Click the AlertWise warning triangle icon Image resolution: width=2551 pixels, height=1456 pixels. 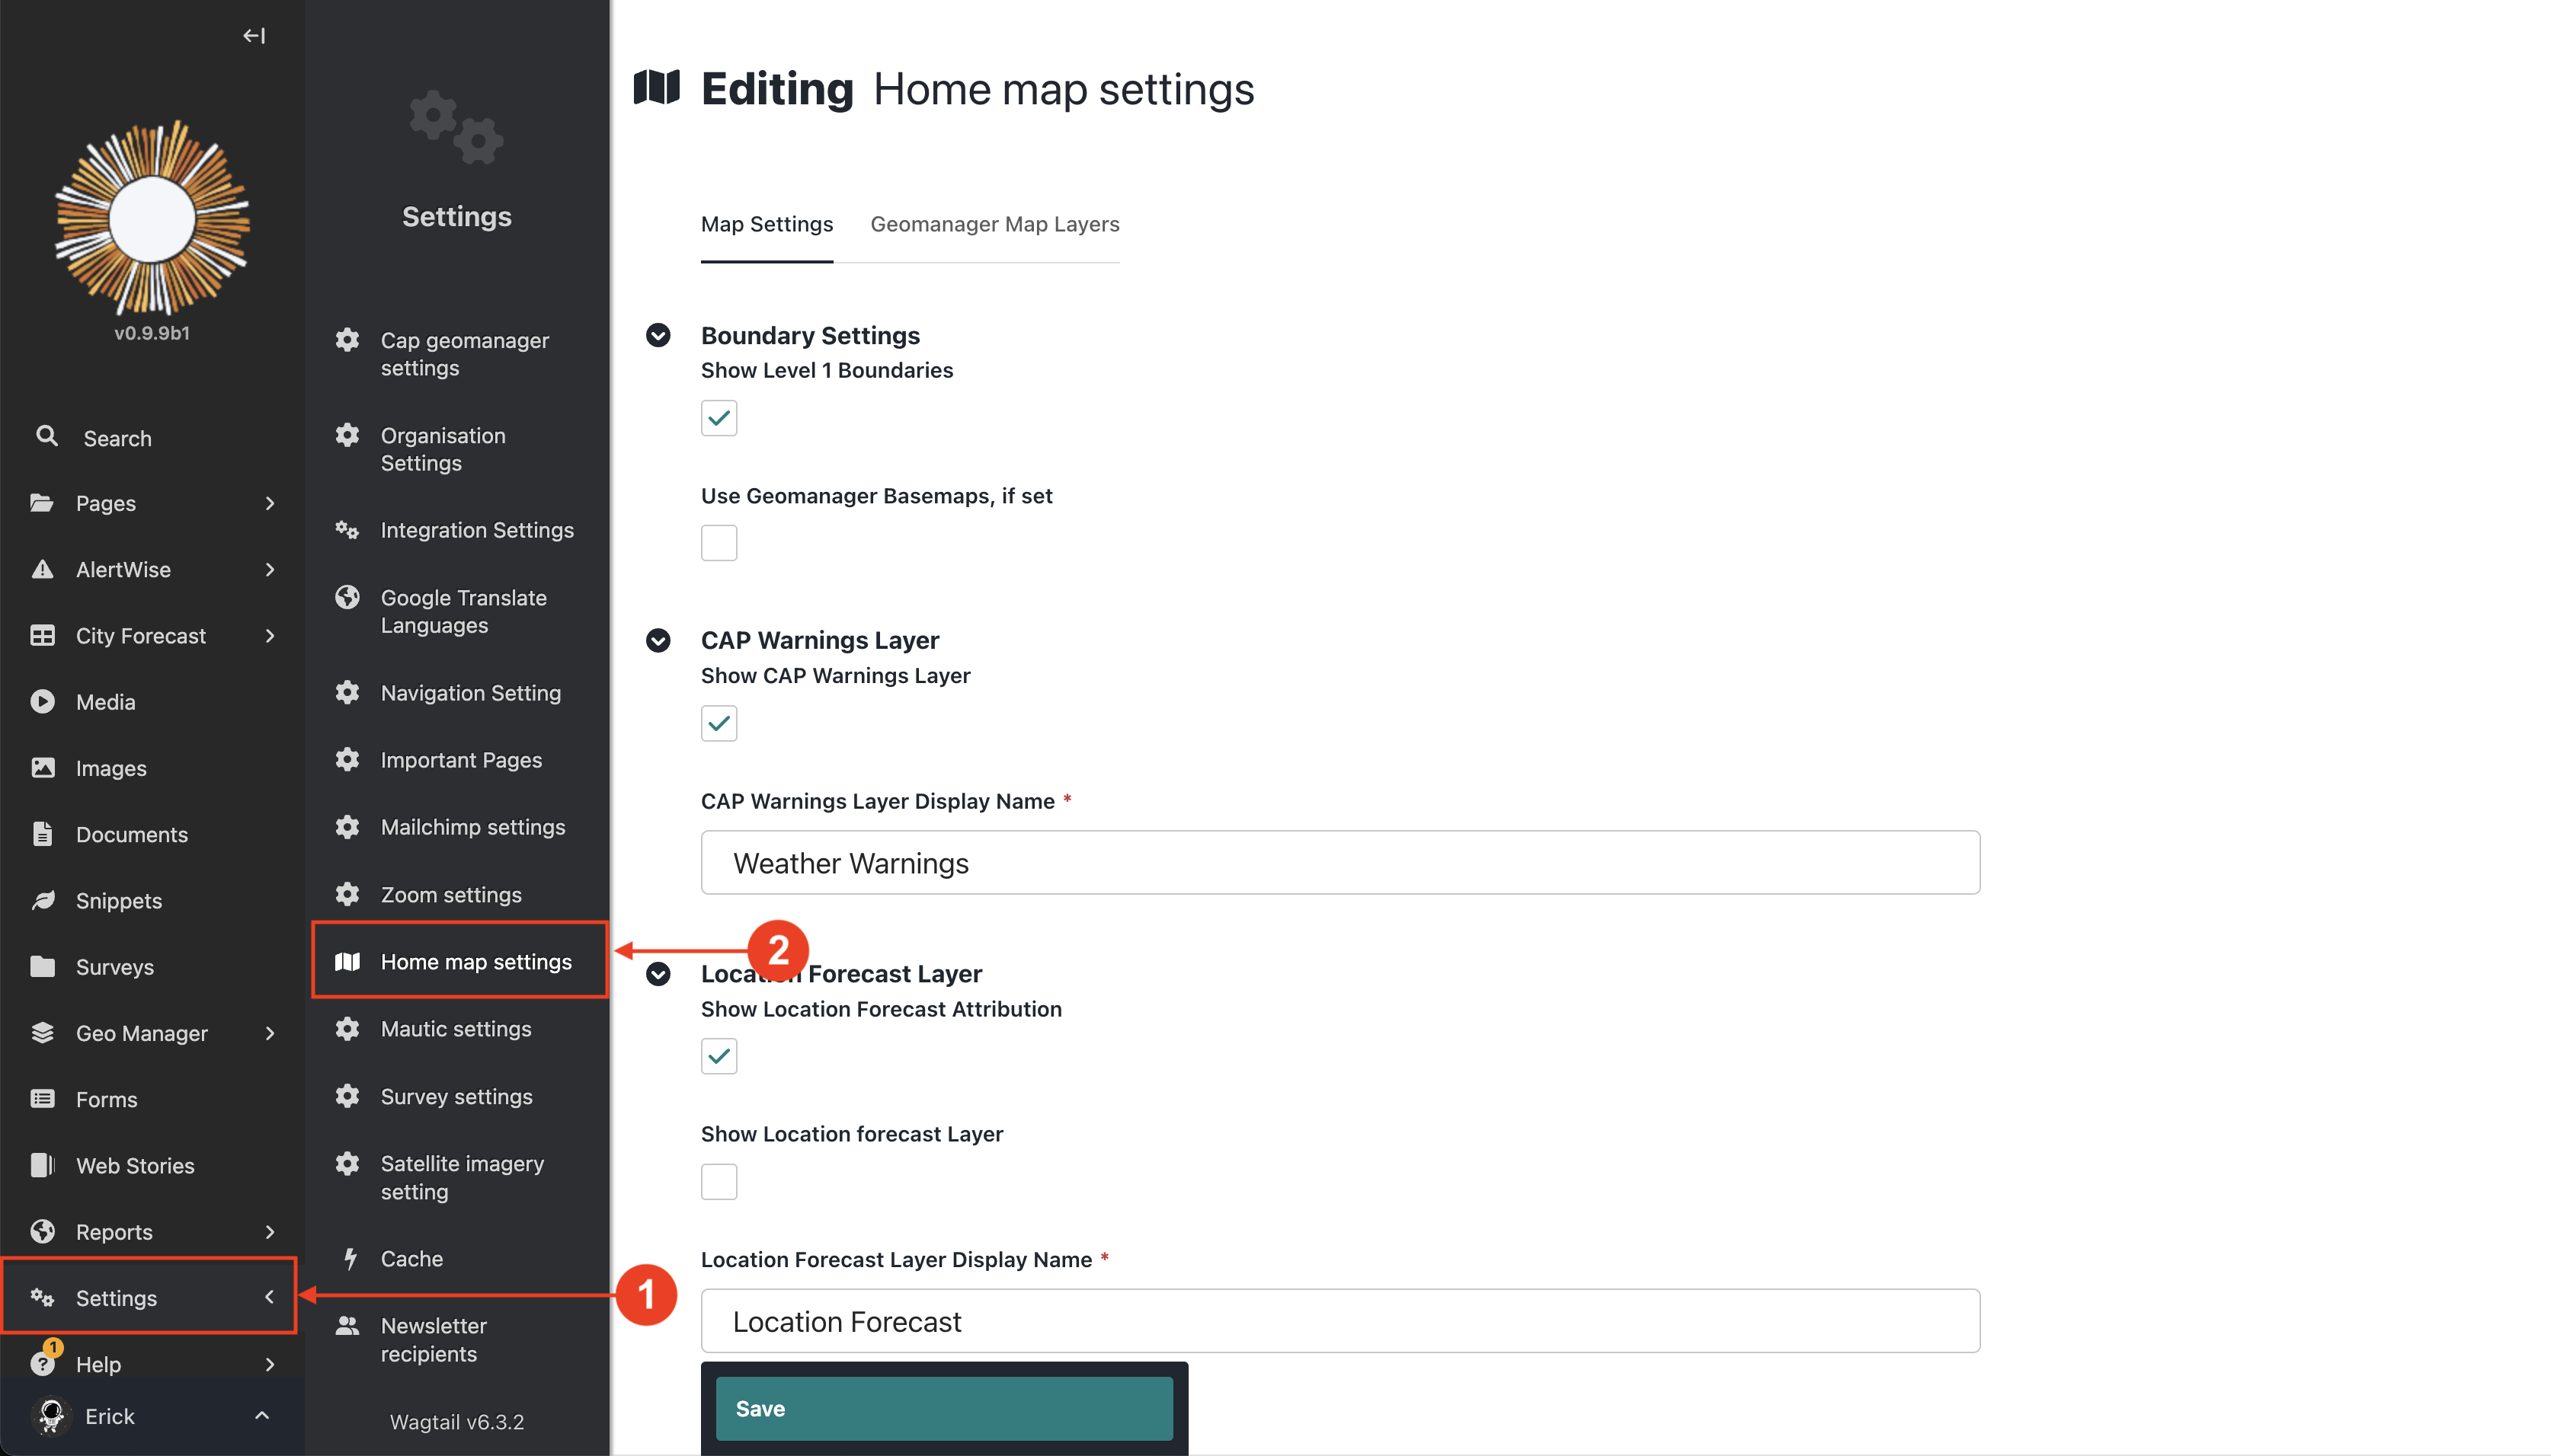tap(42, 569)
